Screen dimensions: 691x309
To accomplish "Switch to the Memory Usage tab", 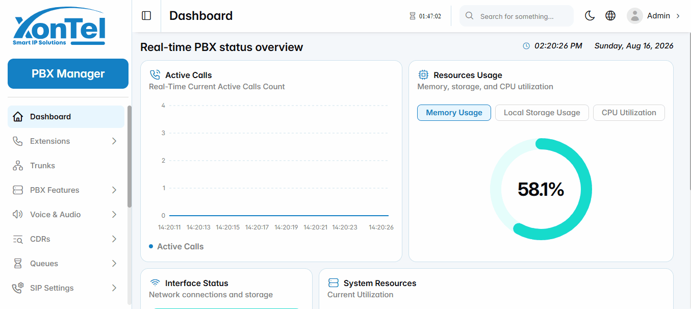I will click(x=454, y=113).
